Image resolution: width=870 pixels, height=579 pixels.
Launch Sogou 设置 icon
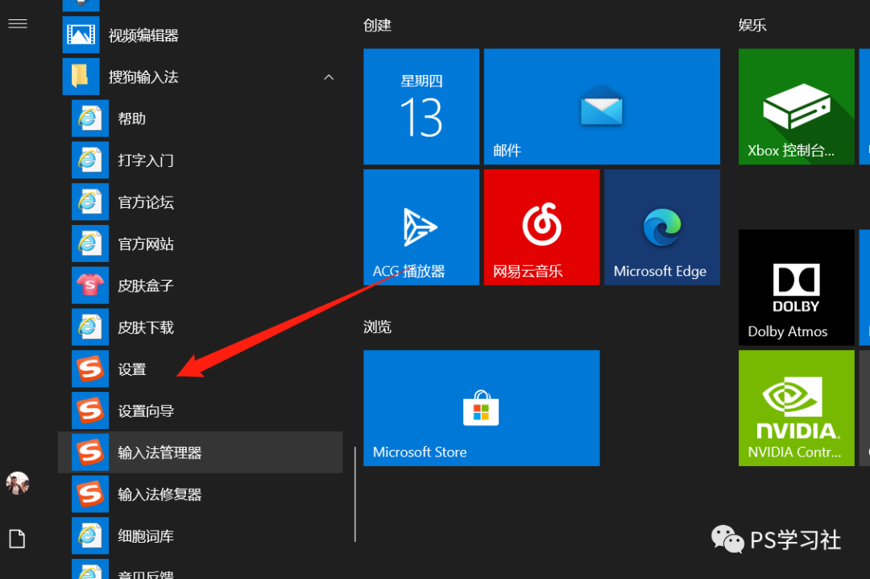[90, 369]
